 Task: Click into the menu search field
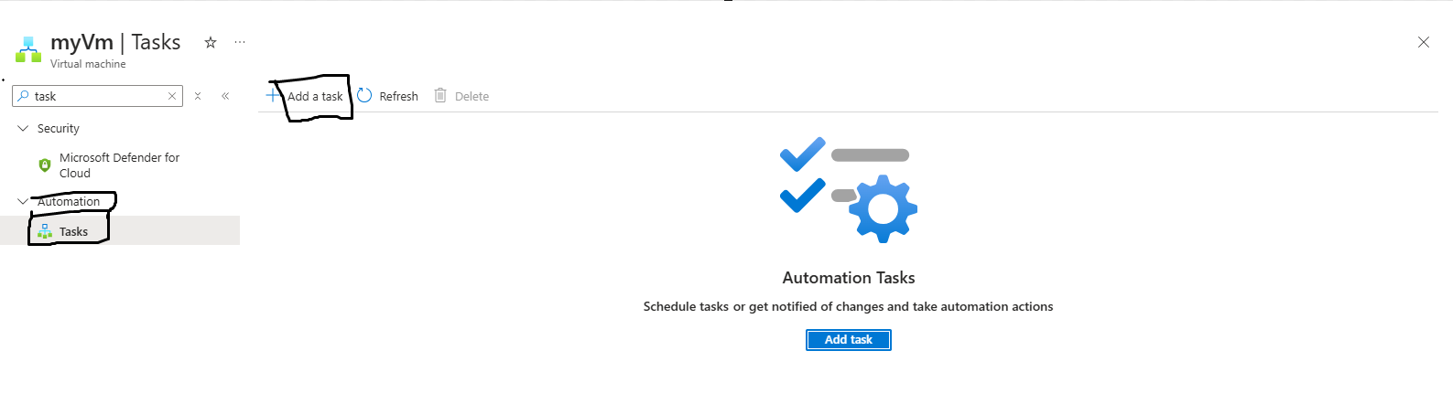click(97, 96)
